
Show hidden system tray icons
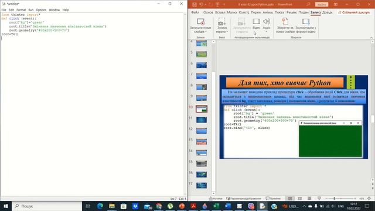(x=304, y=206)
